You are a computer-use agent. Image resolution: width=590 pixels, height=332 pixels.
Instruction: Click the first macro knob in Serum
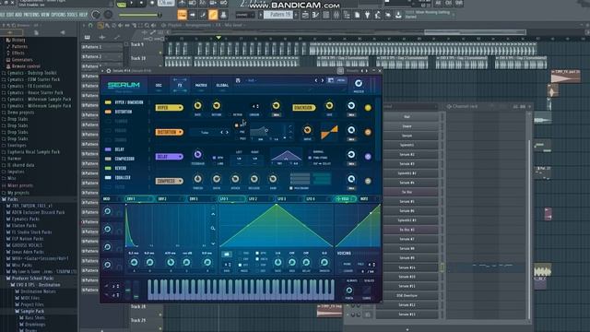pos(108,211)
